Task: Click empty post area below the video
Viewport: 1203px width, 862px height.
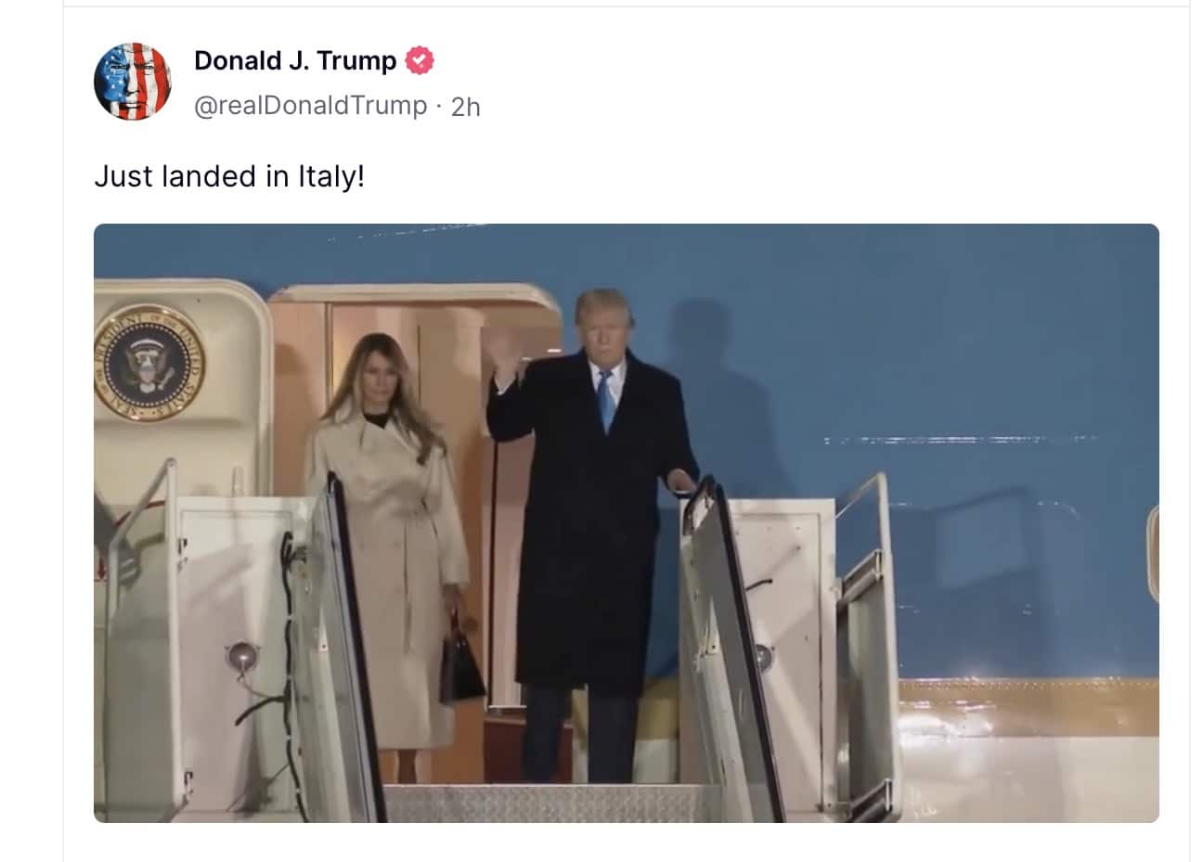Action: tap(627, 843)
